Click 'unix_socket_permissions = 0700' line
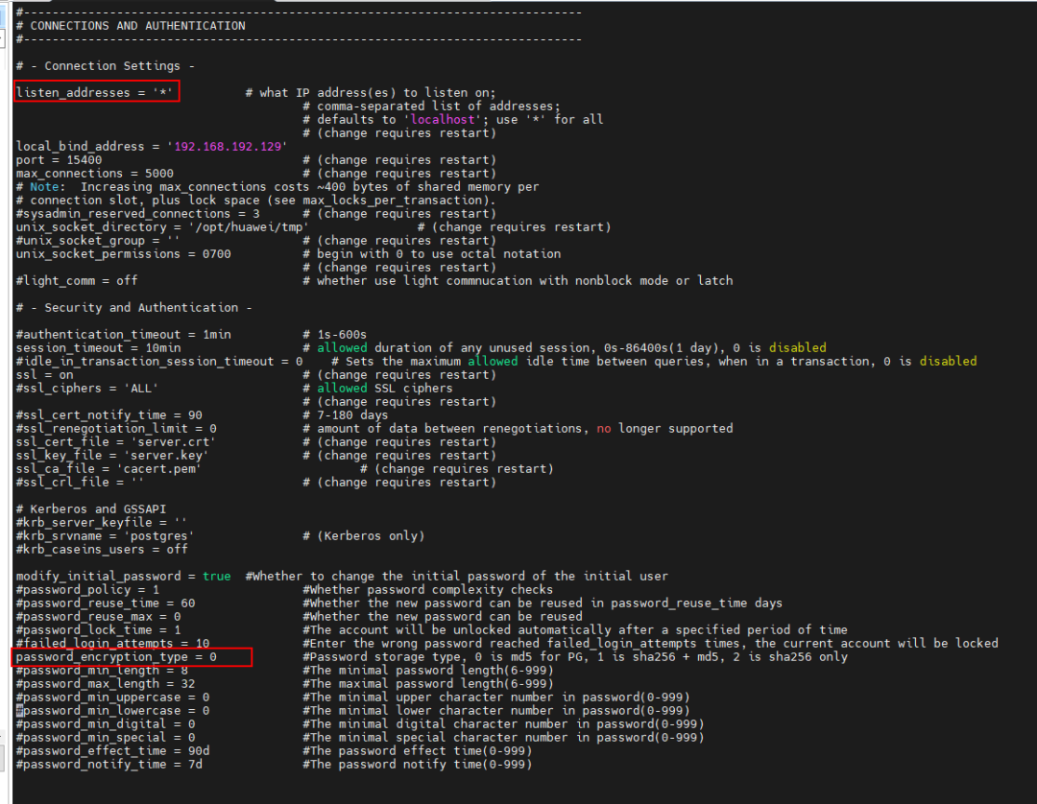 click(x=123, y=253)
